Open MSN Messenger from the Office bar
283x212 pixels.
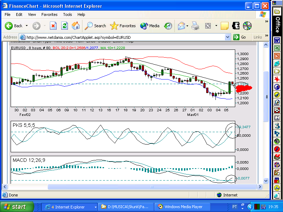click(x=277, y=126)
